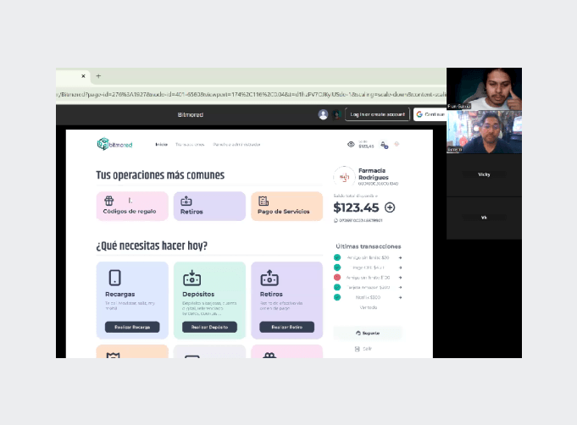The height and width of the screenshot is (425, 577).
Task: Toggle balance visibility eye icon
Action: click(352, 145)
